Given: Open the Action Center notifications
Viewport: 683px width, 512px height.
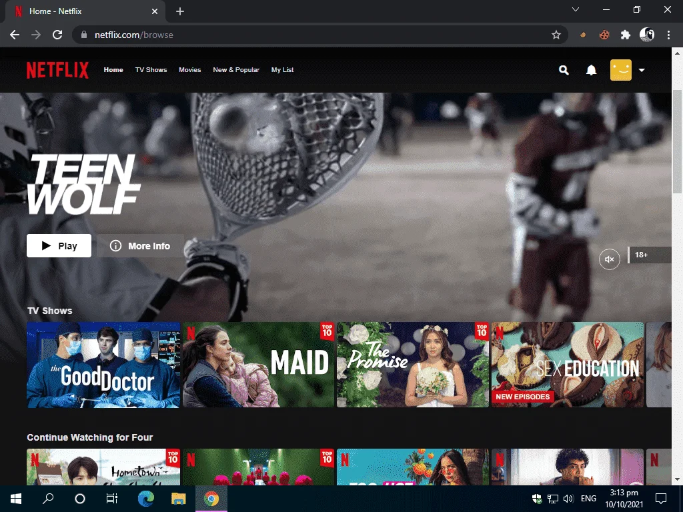Looking at the screenshot, I should pos(661,499).
